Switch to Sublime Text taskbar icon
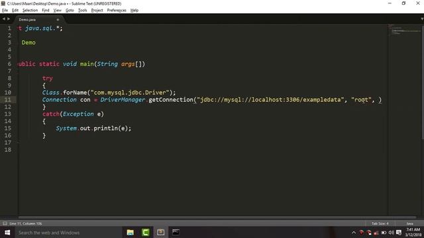 (x=160, y=232)
